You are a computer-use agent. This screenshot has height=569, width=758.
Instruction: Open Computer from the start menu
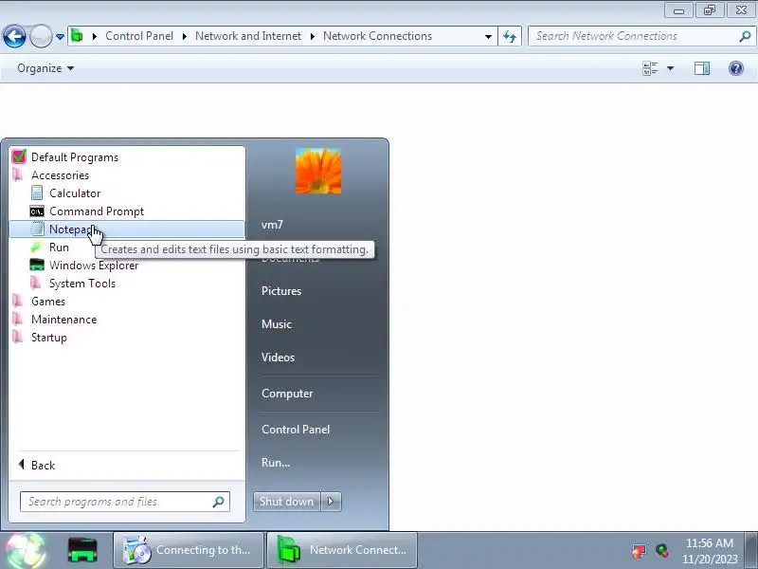coord(287,394)
